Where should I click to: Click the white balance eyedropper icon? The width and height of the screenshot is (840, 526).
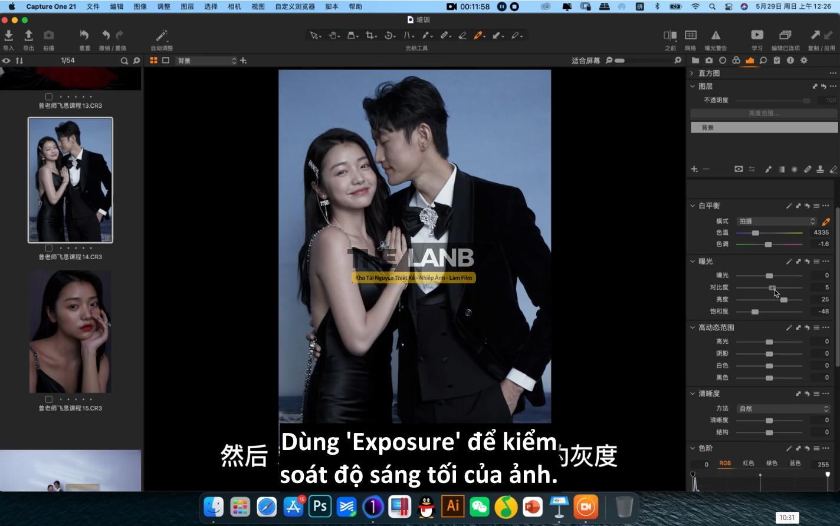tap(826, 222)
